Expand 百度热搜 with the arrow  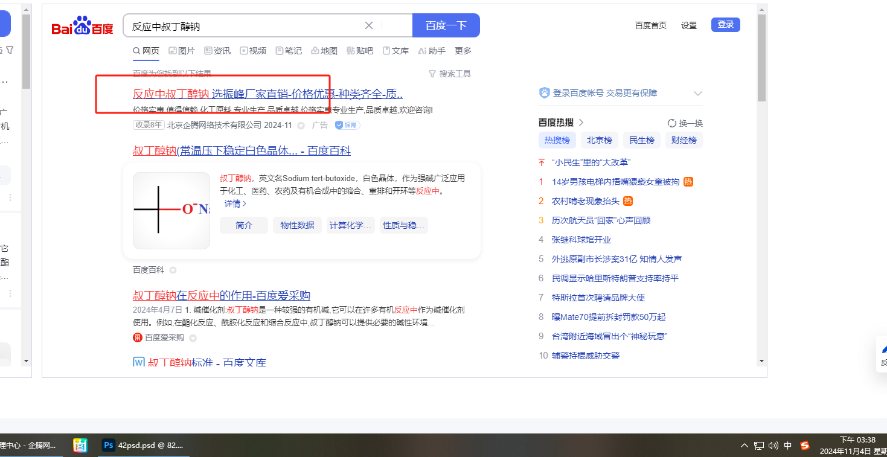[581, 123]
